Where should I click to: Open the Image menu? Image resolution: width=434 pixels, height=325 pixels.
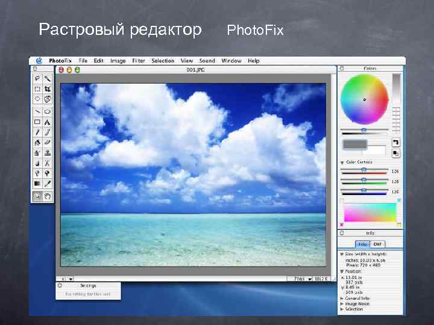pyautogui.click(x=118, y=61)
